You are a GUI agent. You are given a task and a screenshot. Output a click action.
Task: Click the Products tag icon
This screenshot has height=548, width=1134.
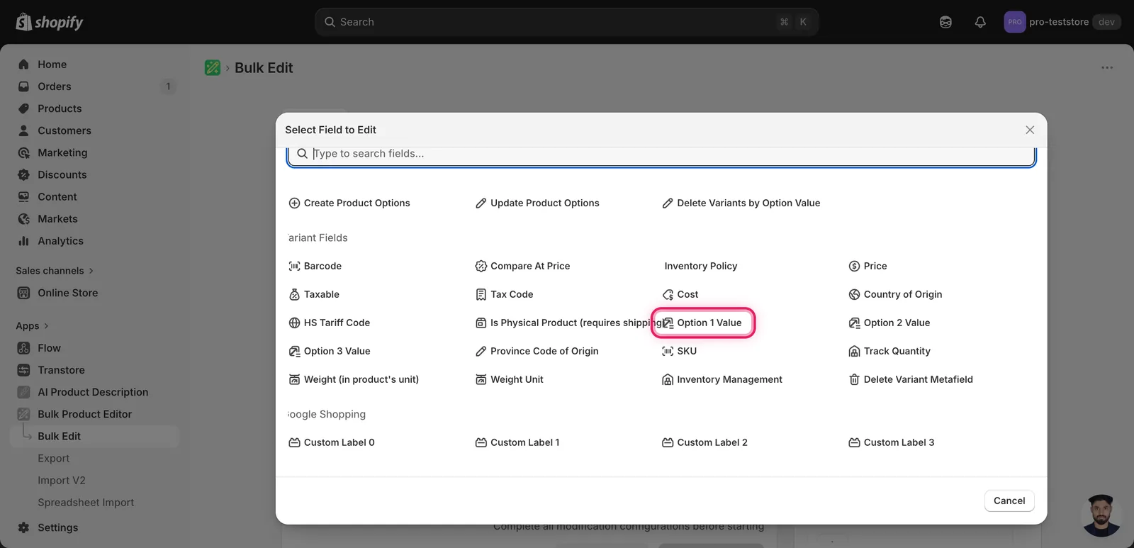pyautogui.click(x=23, y=108)
